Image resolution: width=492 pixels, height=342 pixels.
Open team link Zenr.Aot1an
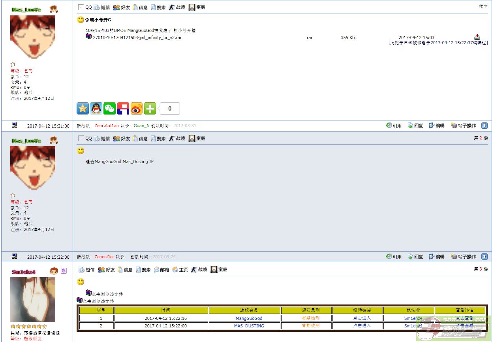(x=107, y=126)
